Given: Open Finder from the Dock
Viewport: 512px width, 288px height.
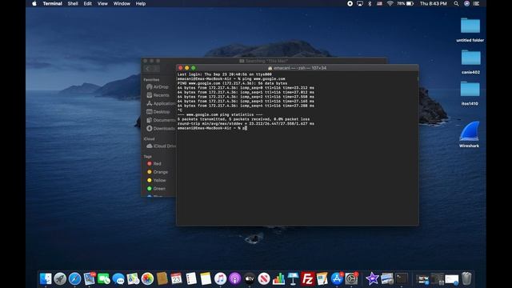Looking at the screenshot, I should [x=46, y=278].
